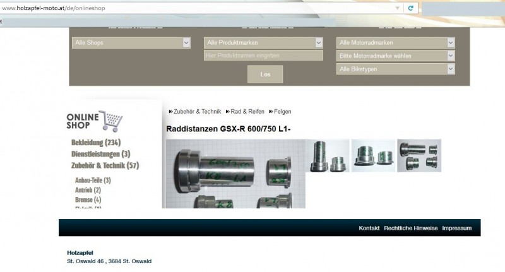Image resolution: width=505 pixels, height=272 pixels.
Task: Open the Alle Shops dropdown
Action: click(131, 42)
